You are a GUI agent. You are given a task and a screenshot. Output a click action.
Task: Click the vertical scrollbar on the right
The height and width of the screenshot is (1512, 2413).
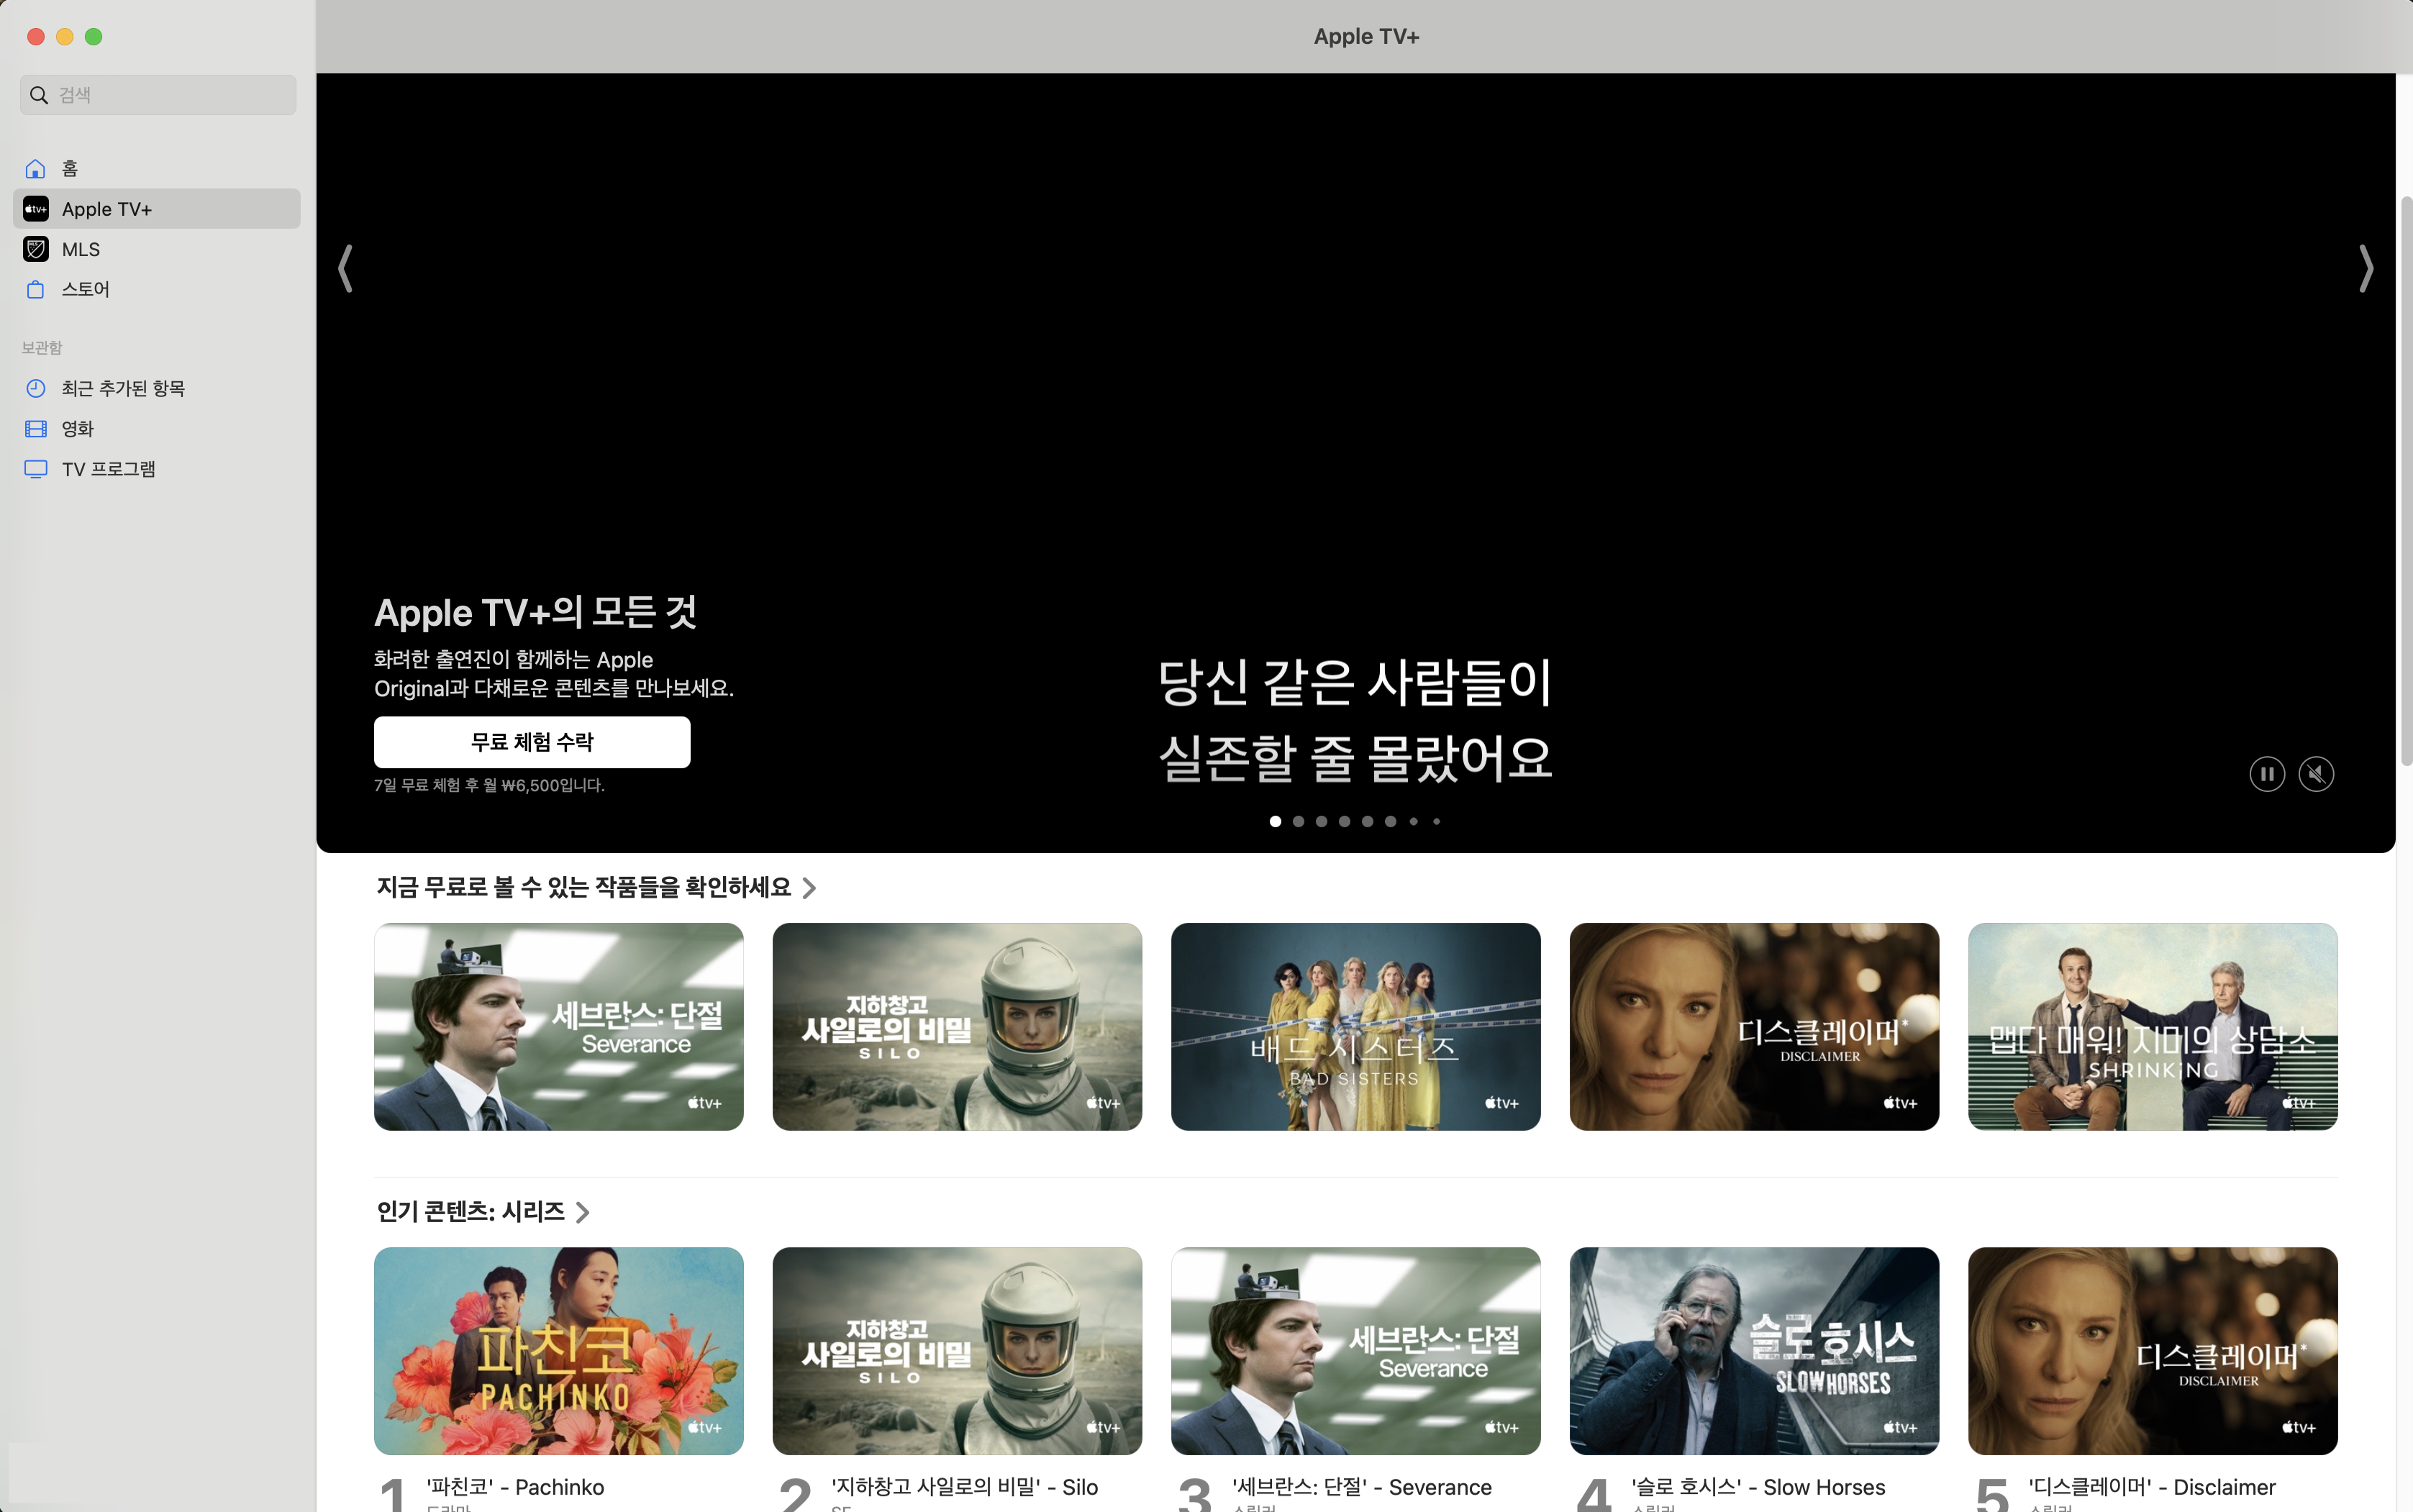coord(2406,480)
